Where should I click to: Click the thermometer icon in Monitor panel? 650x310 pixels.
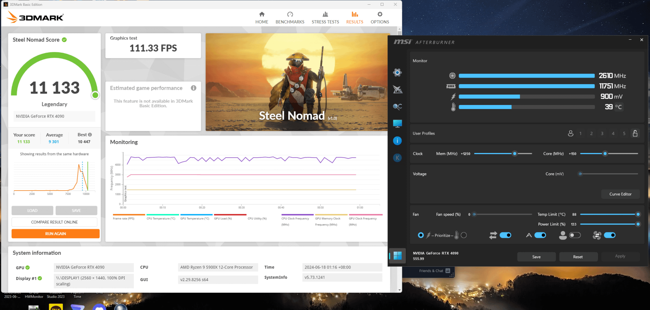453,107
